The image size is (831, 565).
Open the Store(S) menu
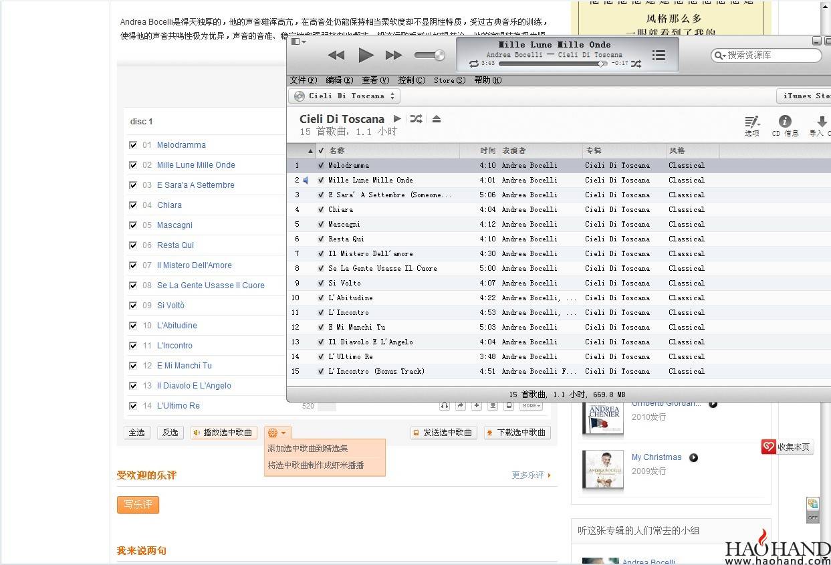pos(449,80)
